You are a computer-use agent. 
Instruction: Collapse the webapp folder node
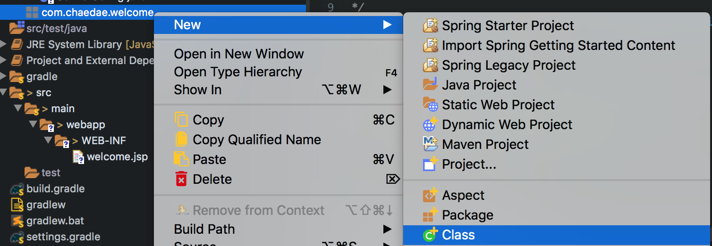point(33,125)
